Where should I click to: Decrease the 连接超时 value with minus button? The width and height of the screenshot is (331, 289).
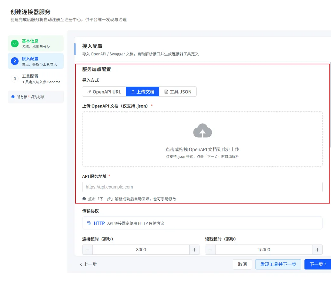pyautogui.click(x=87, y=250)
